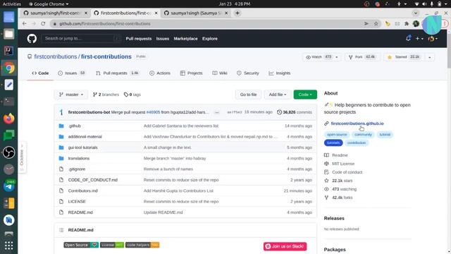Viewport: 451px width, 254px height.
Task: Open the repository Pull requests tab
Action: tap(118, 73)
